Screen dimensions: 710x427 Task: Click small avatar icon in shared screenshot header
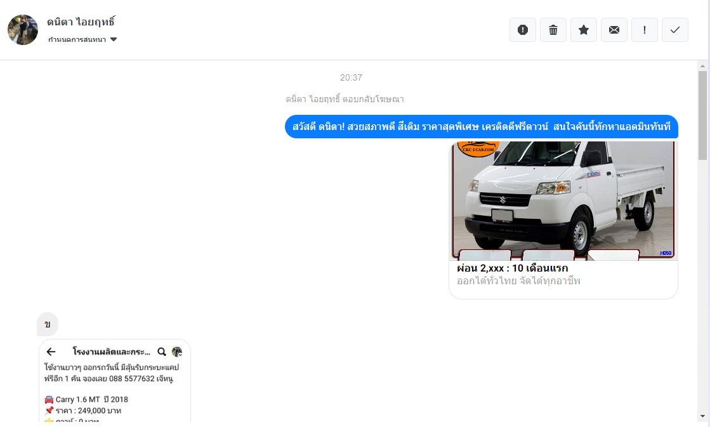(x=177, y=352)
